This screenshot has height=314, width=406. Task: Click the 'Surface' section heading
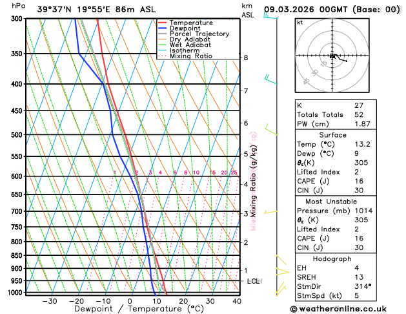click(x=332, y=135)
